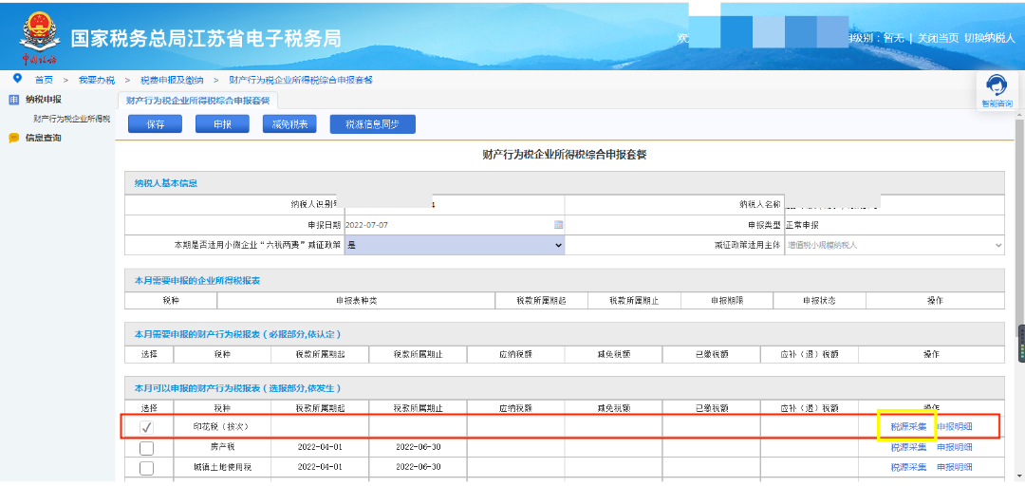1025x486 pixels.
Task: Open 申报明细 link in 房产税 row
Action: (954, 447)
